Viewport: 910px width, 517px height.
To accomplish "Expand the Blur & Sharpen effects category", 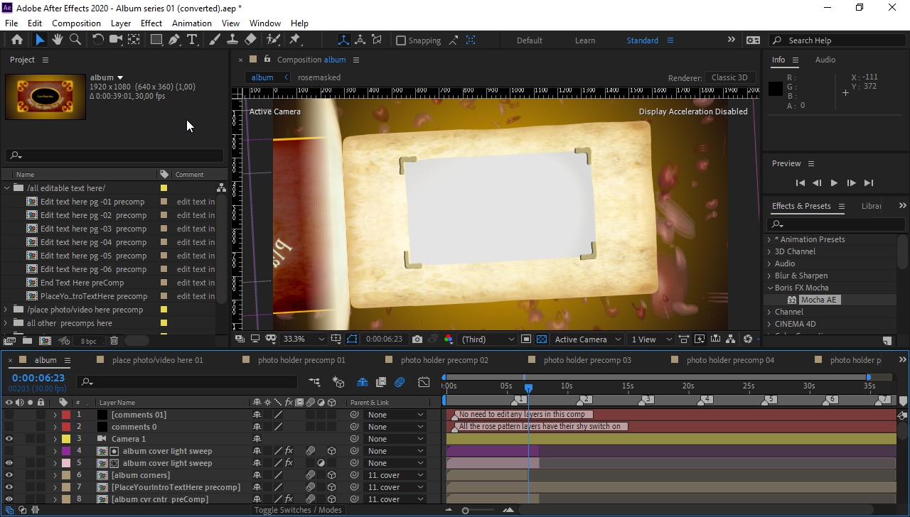I will coord(769,276).
